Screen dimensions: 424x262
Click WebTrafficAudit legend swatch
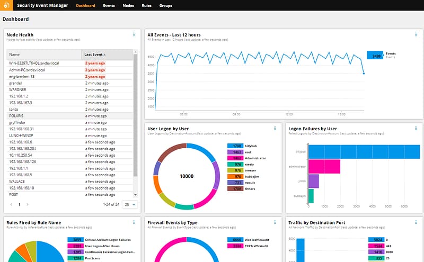click(235, 240)
